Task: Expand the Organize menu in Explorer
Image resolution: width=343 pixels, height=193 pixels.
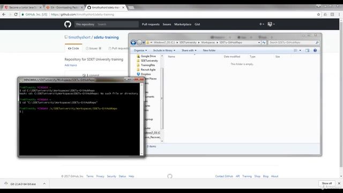Action: click(140, 50)
